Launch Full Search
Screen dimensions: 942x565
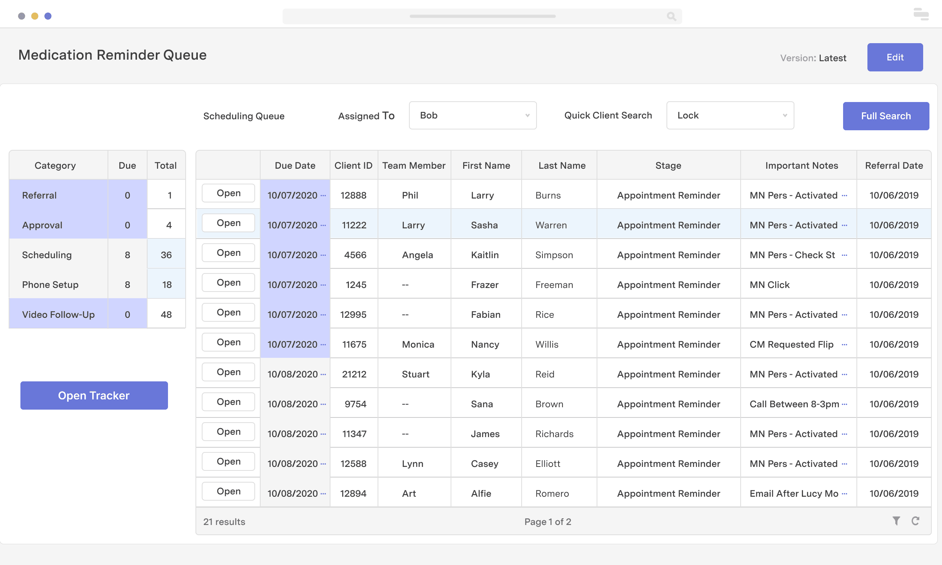pyautogui.click(x=885, y=116)
